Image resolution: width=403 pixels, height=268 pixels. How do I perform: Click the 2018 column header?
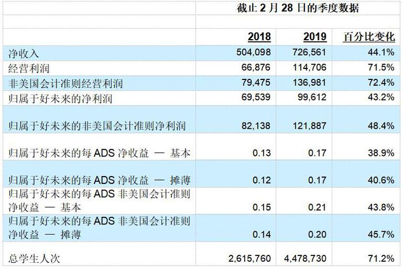pyautogui.click(x=259, y=37)
